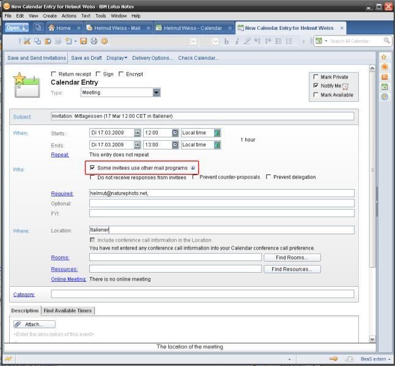Image resolution: width=395 pixels, height=366 pixels.
Task: Open the start time clock picker
Action: [175, 133]
